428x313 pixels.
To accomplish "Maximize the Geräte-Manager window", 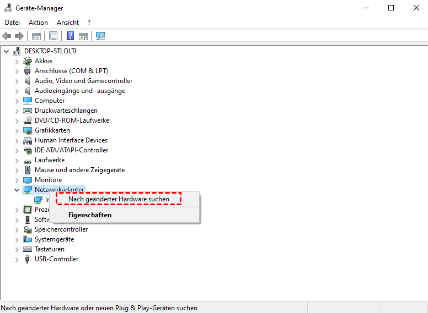I will pyautogui.click(x=391, y=8).
